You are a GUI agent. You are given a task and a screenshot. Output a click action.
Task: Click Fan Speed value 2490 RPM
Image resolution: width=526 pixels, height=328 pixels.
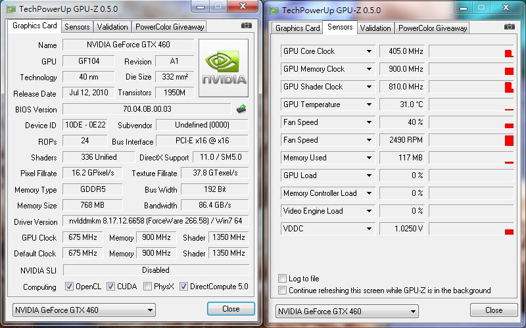pyautogui.click(x=402, y=140)
